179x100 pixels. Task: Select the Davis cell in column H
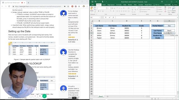(x=169, y=31)
